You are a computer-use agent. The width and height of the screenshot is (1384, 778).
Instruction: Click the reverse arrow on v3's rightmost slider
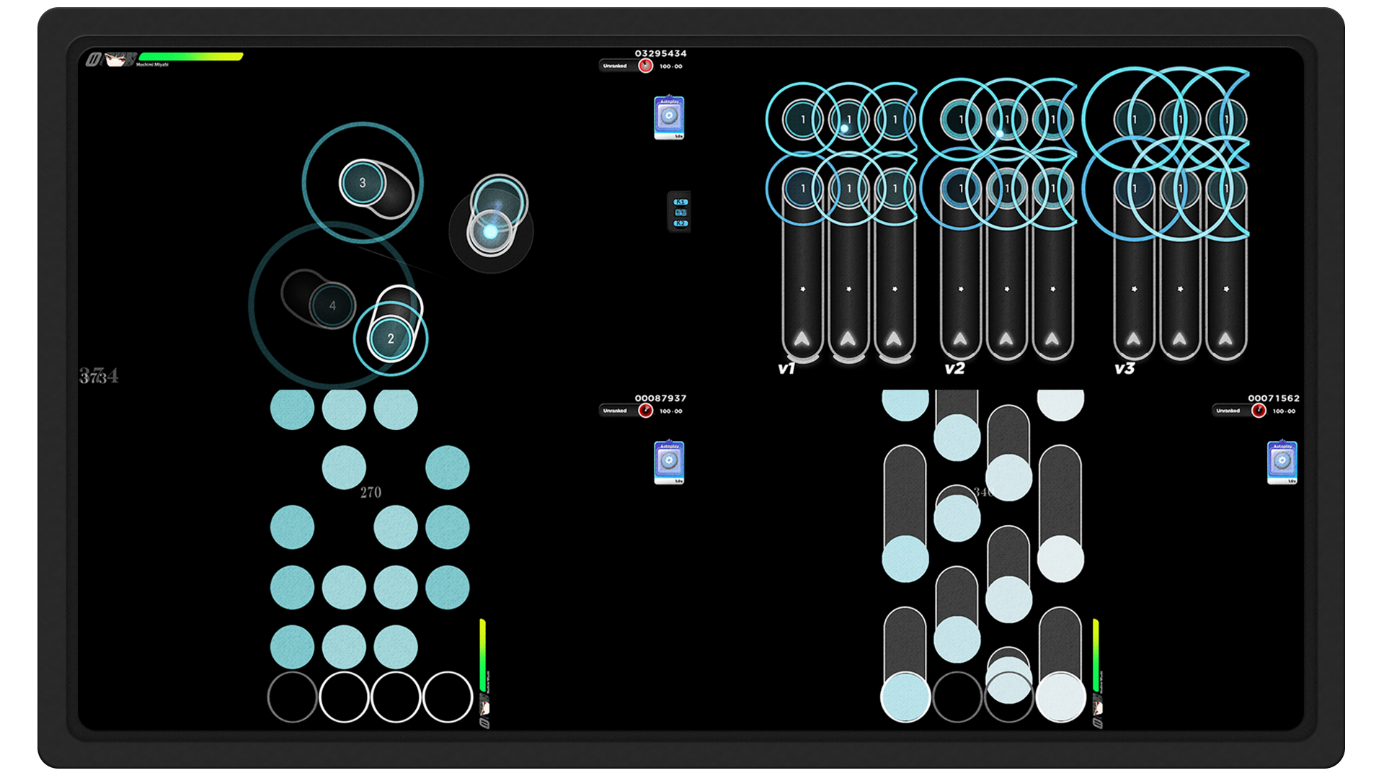1225,338
